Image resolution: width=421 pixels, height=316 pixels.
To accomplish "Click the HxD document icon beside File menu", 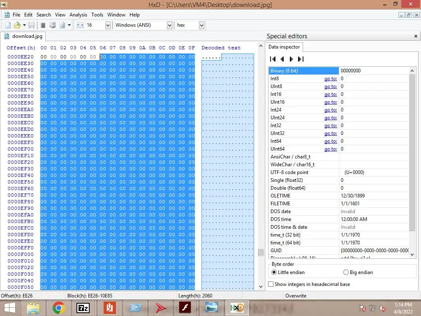I will pyautogui.click(x=7, y=15).
